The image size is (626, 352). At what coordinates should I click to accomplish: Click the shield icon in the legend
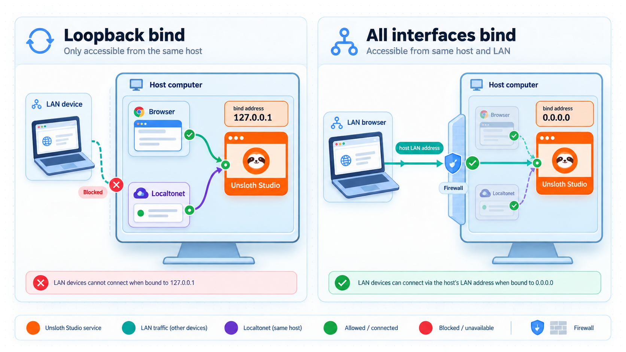537,328
